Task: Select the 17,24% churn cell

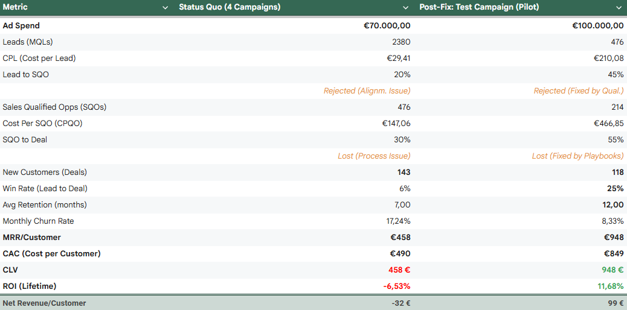Action: [398, 221]
